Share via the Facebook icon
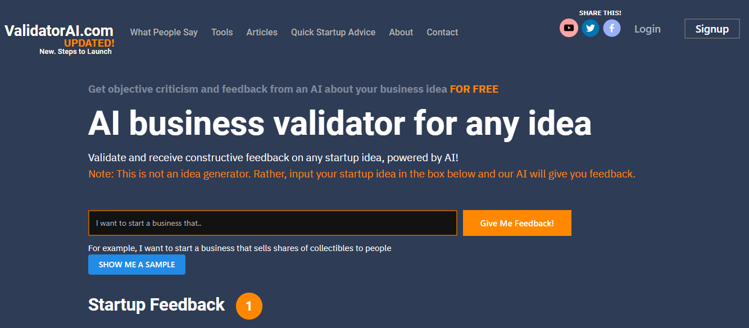This screenshot has width=749, height=328. pos(612,28)
